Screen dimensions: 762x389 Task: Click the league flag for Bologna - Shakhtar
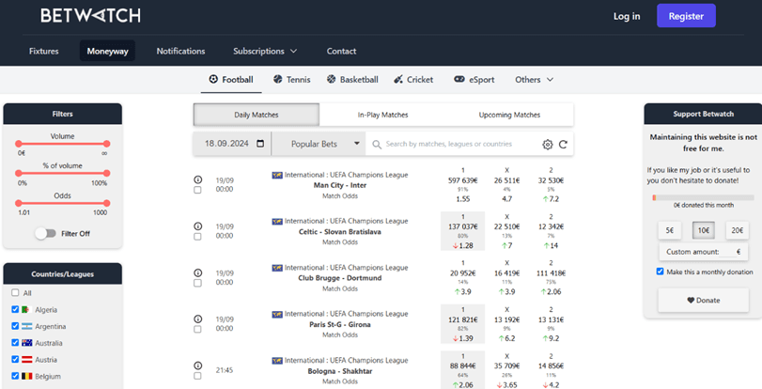tap(277, 361)
